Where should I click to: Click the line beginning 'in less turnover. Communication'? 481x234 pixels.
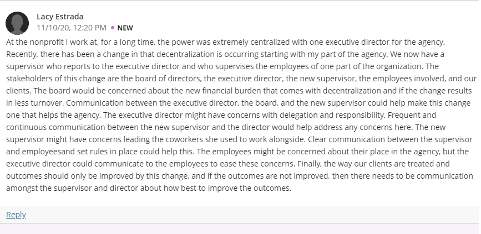click(239, 103)
